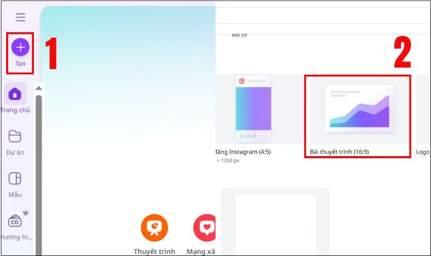
Task: Click the purple plus Tạo button
Action: [21, 47]
